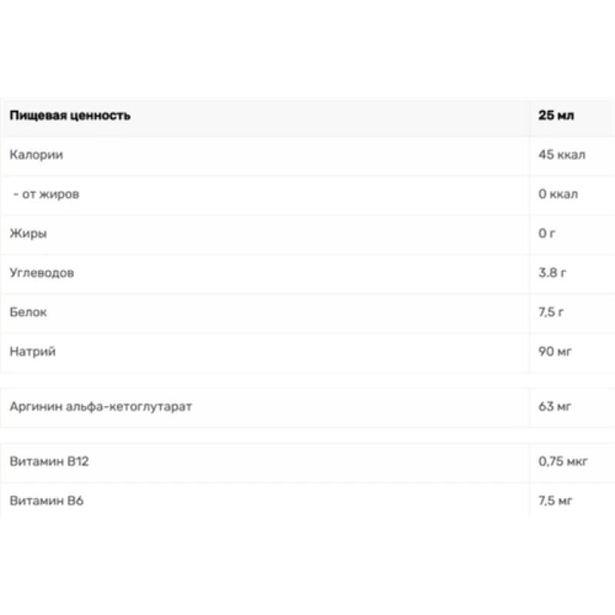Click the '0 ккал' value cell
The image size is (615, 615).
tap(559, 194)
